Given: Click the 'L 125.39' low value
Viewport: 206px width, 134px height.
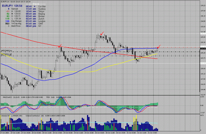Looking at the screenshot, I should pyautogui.click(x=16, y=19).
